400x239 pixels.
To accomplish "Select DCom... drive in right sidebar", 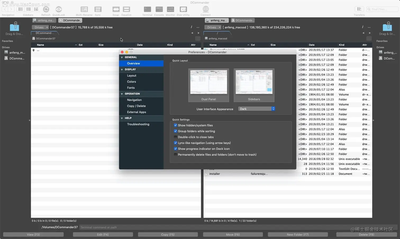I will (x=387, y=58).
